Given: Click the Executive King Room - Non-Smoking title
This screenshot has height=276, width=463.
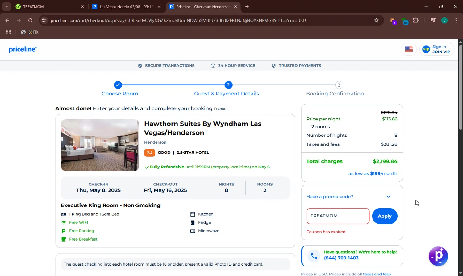Looking at the screenshot, I should point(111,205).
